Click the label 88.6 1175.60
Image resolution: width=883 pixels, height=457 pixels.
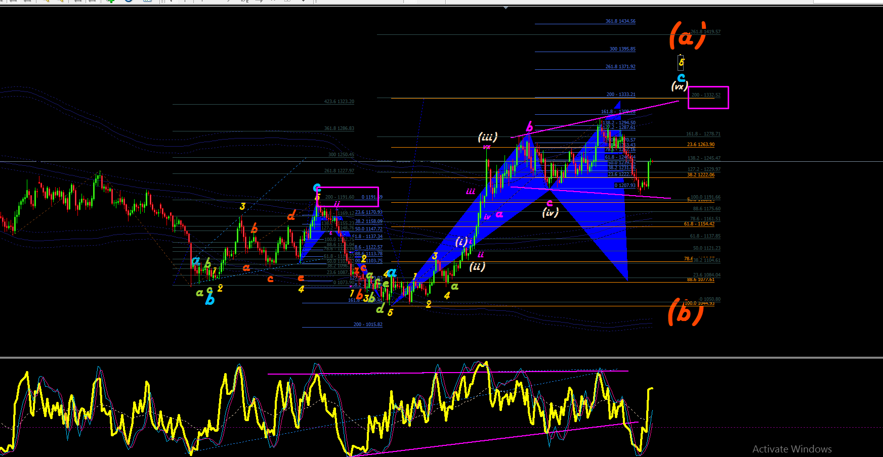click(707, 209)
